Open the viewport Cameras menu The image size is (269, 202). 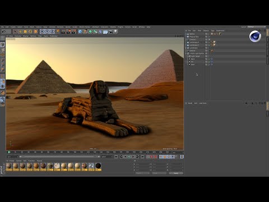(18, 36)
